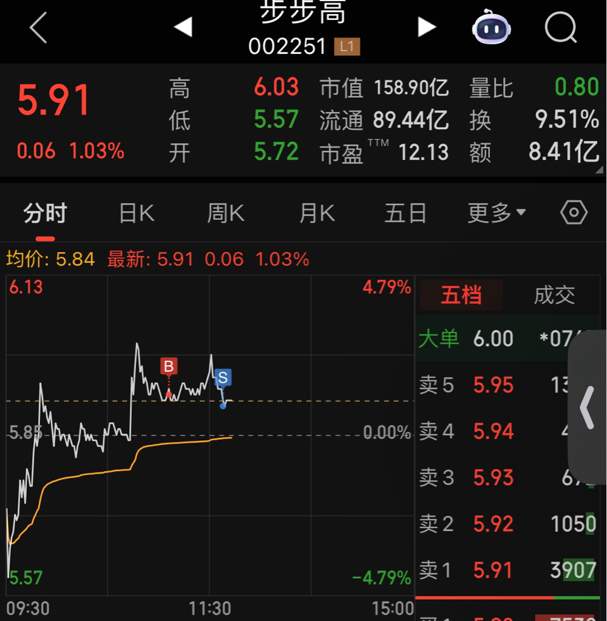The height and width of the screenshot is (621, 607).
Task: Switch to 五日 tab
Action: (x=405, y=213)
